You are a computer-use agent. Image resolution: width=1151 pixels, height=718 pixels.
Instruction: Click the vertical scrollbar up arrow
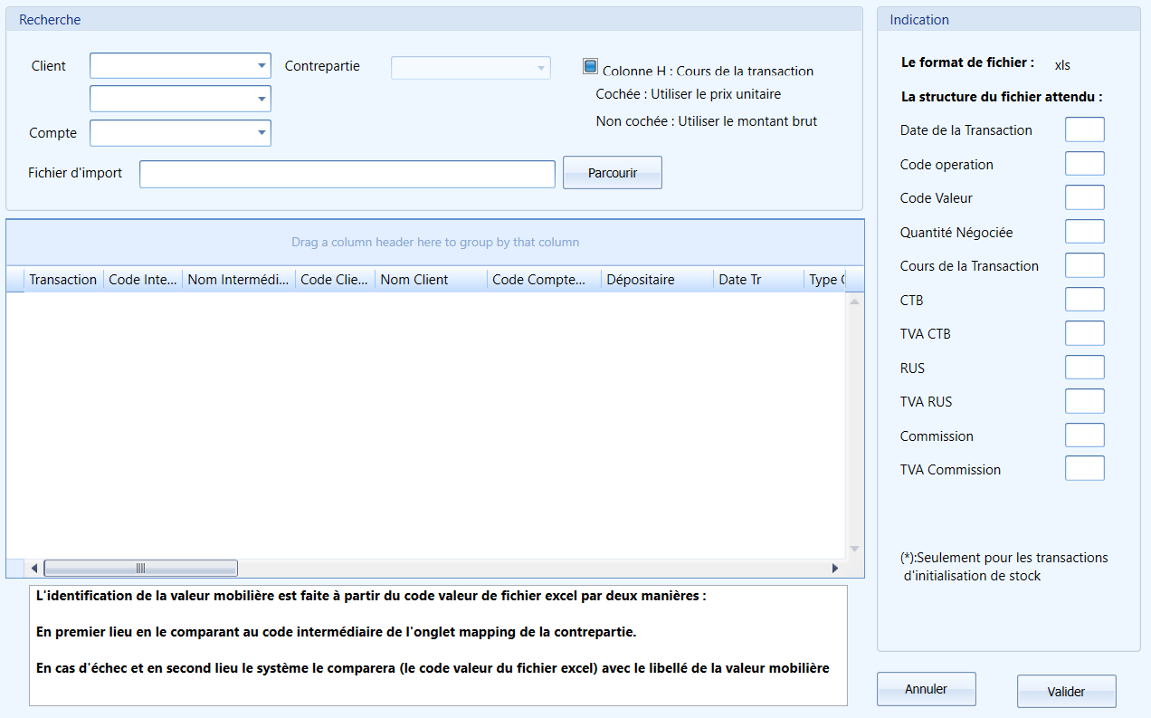(854, 301)
